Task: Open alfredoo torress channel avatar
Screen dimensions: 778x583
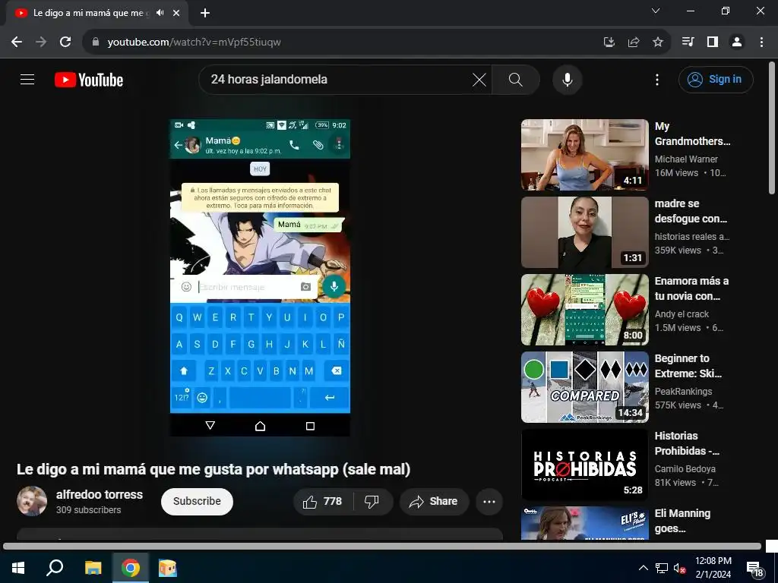Action: tap(32, 501)
